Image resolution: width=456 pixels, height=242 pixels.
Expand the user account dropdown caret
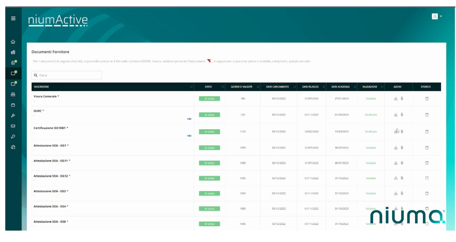[441, 16]
